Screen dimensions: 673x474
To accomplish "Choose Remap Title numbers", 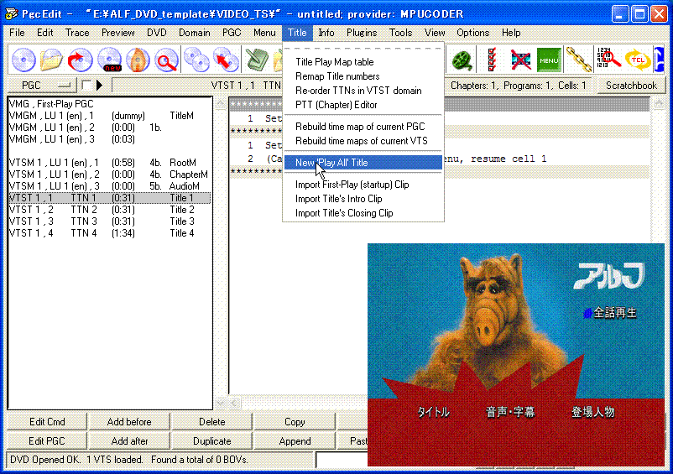I will click(363, 76).
